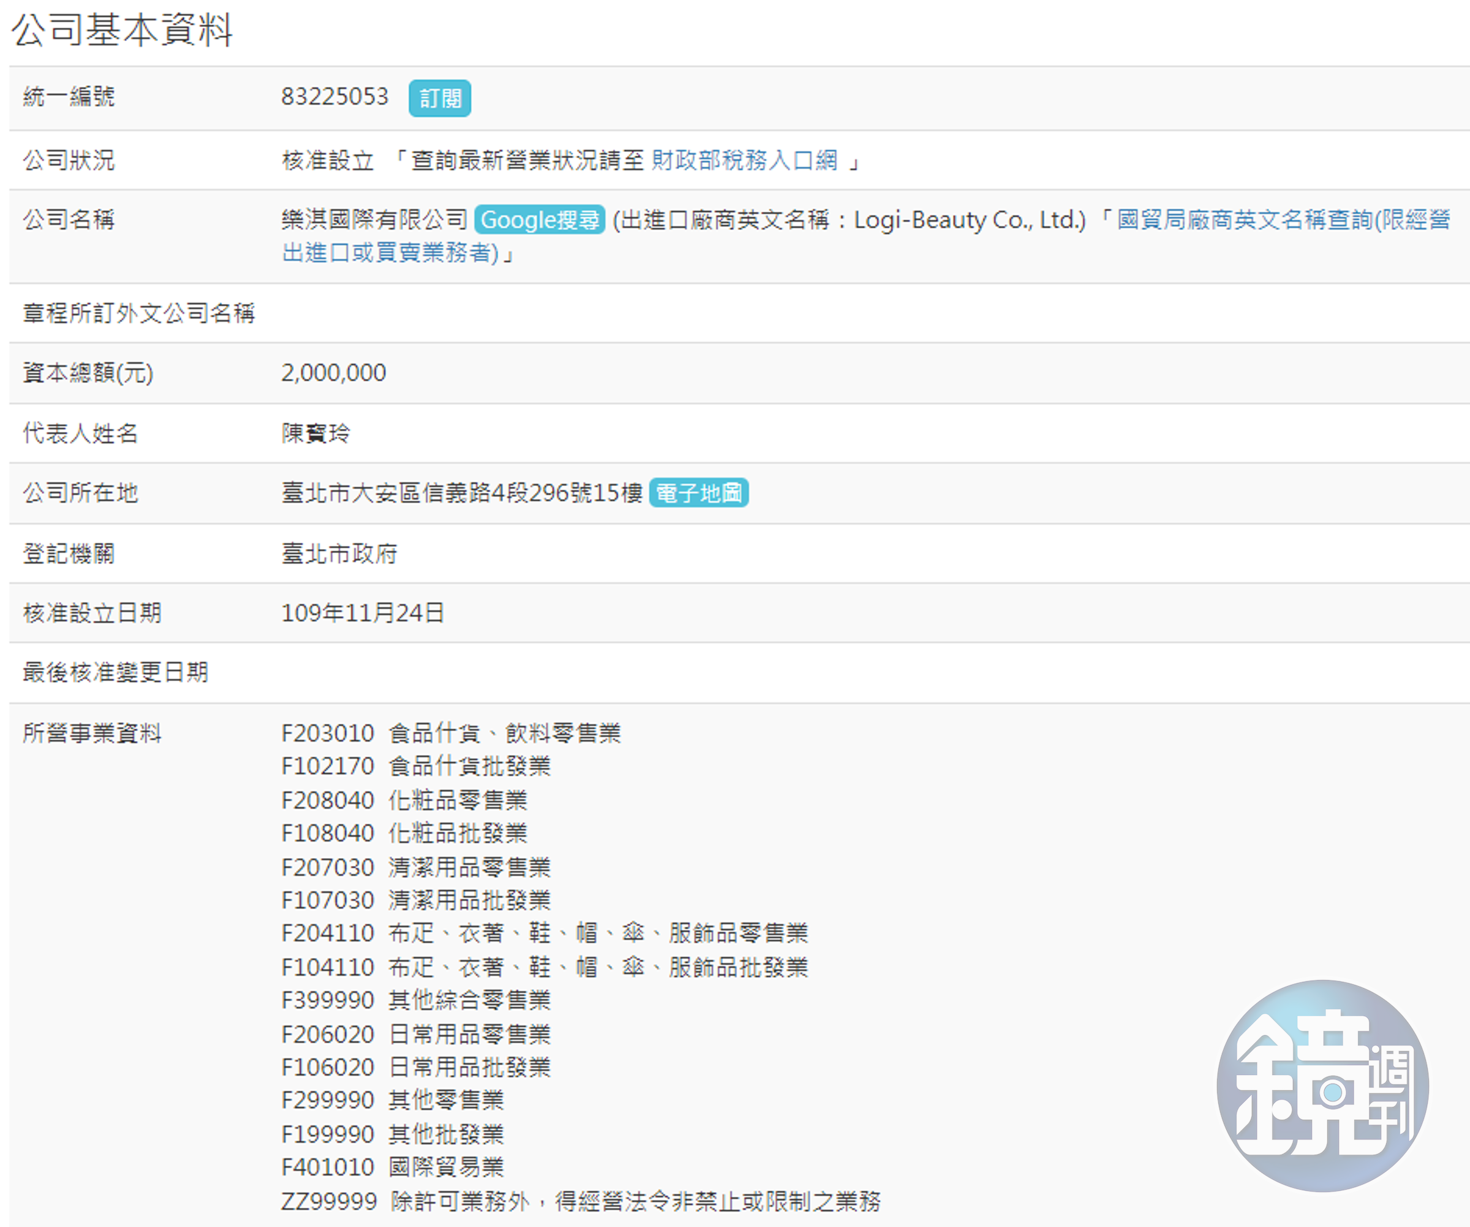
Task: Click the F108040 化粧品批發業 row
Action: pos(404,834)
